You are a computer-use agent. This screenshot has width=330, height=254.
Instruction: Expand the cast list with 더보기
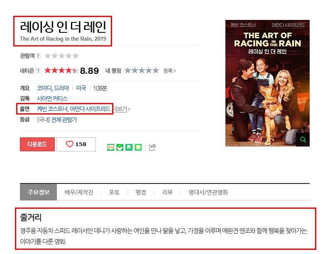[120, 109]
